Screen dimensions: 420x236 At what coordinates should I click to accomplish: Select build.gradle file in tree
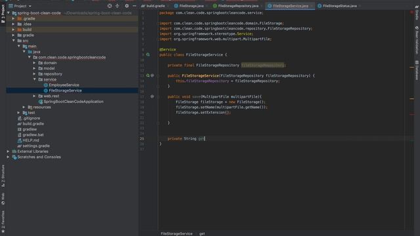pyautogui.click(x=33, y=124)
